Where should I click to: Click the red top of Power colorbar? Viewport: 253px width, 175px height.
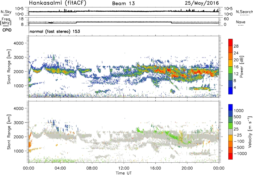point(231,42)
